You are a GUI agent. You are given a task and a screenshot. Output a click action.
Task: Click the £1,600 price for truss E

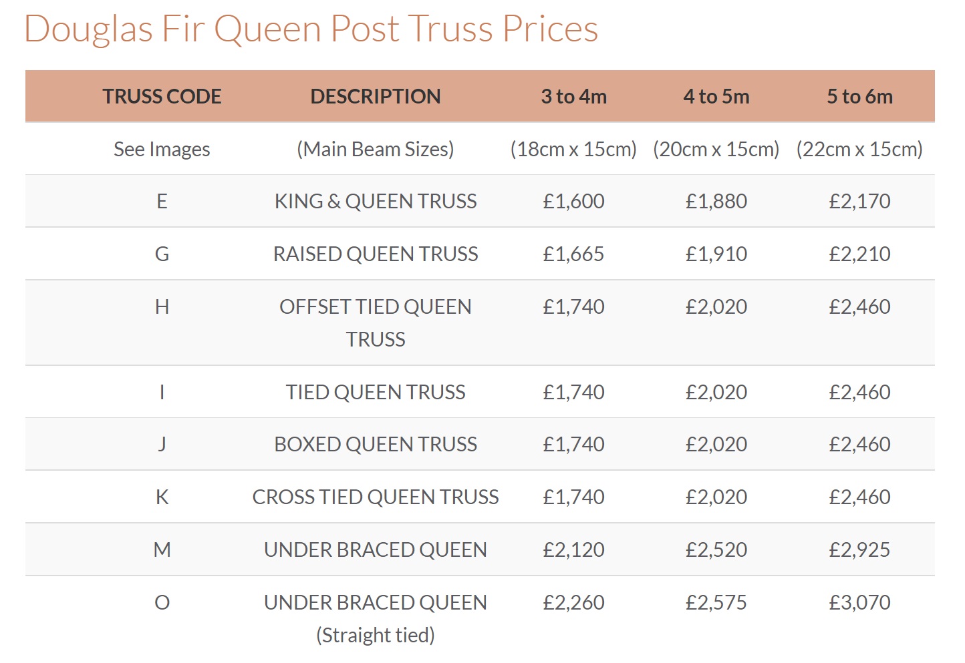573,201
